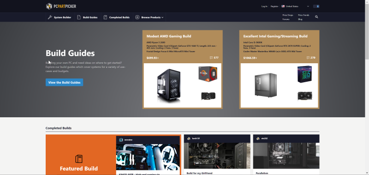This screenshot has width=369, height=175.
Task: Click the PCPartPicker cube logo icon
Action: (x=49, y=6)
